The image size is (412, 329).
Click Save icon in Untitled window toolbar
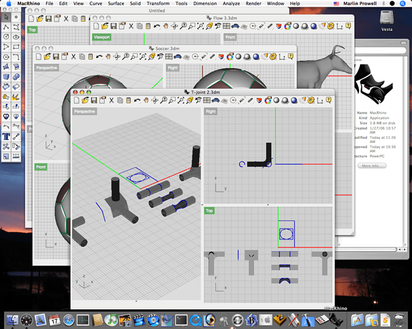pos(48,19)
